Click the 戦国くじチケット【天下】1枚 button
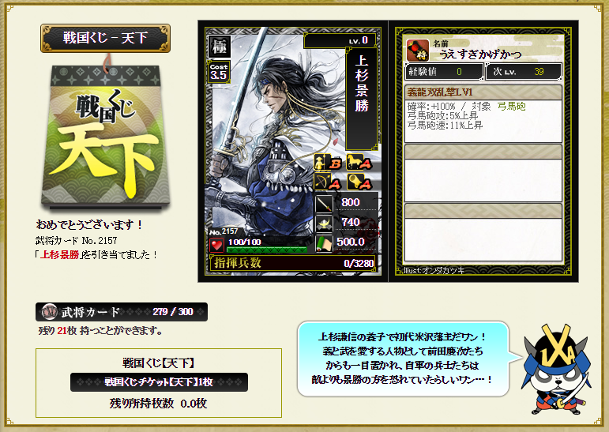 point(159,382)
